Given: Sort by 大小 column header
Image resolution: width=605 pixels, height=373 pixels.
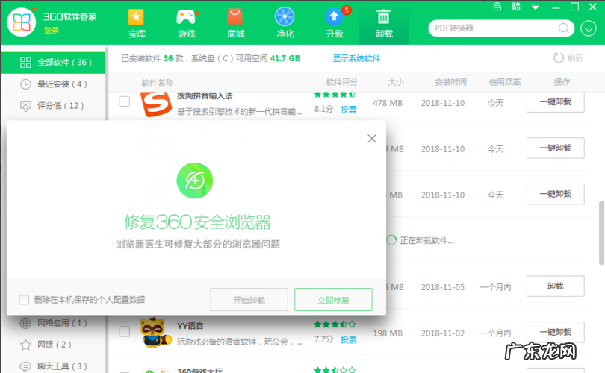Looking at the screenshot, I should coord(395,82).
